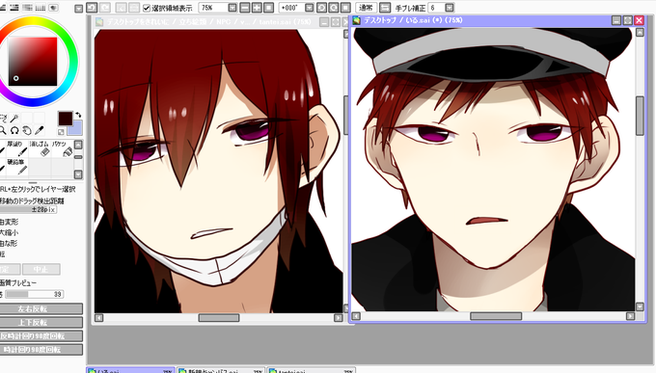
Task: Minimize the いる.sai canvas window
Action: point(616,20)
